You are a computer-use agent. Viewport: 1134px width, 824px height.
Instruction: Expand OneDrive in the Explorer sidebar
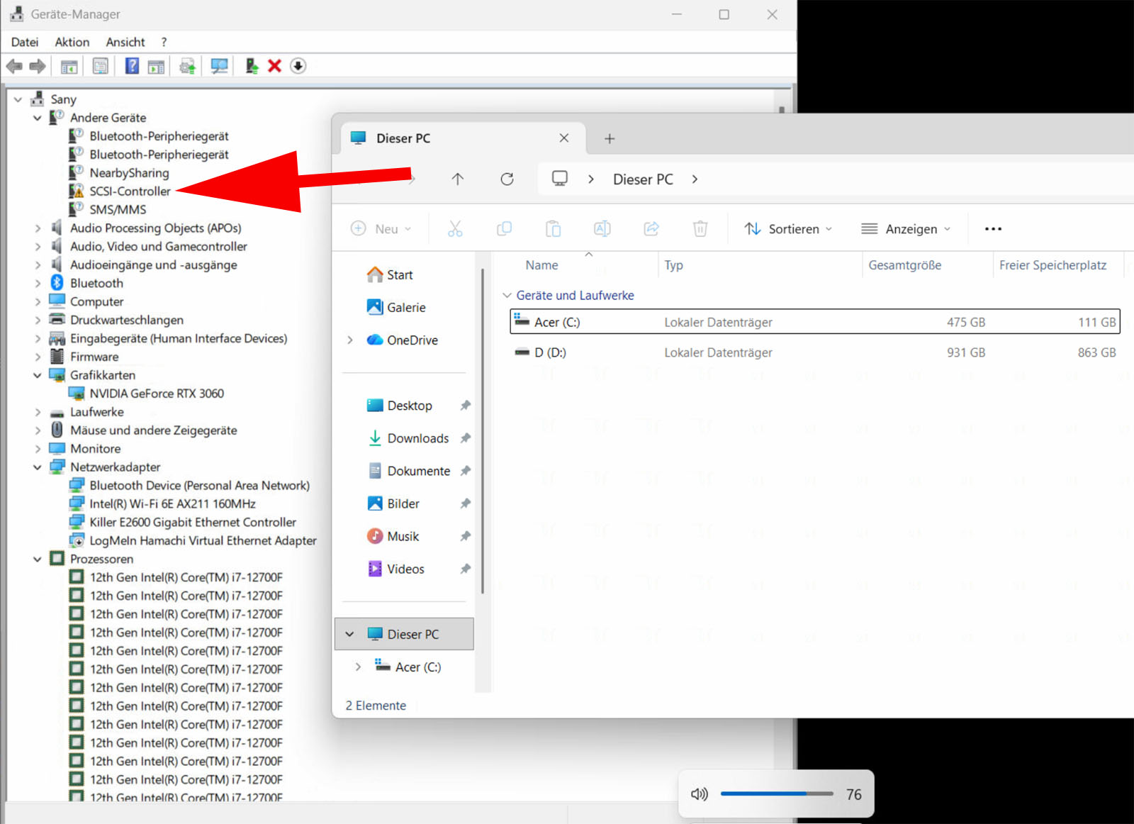(x=350, y=340)
